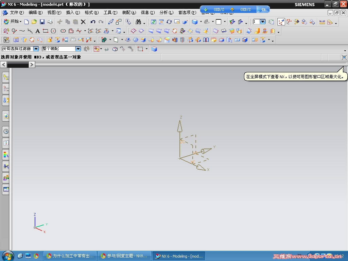
Task: Click the Measure angle icon
Action: pos(330,22)
